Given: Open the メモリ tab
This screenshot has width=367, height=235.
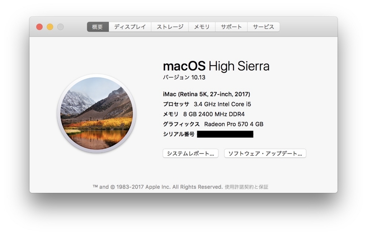Looking at the screenshot, I should pos(201,27).
